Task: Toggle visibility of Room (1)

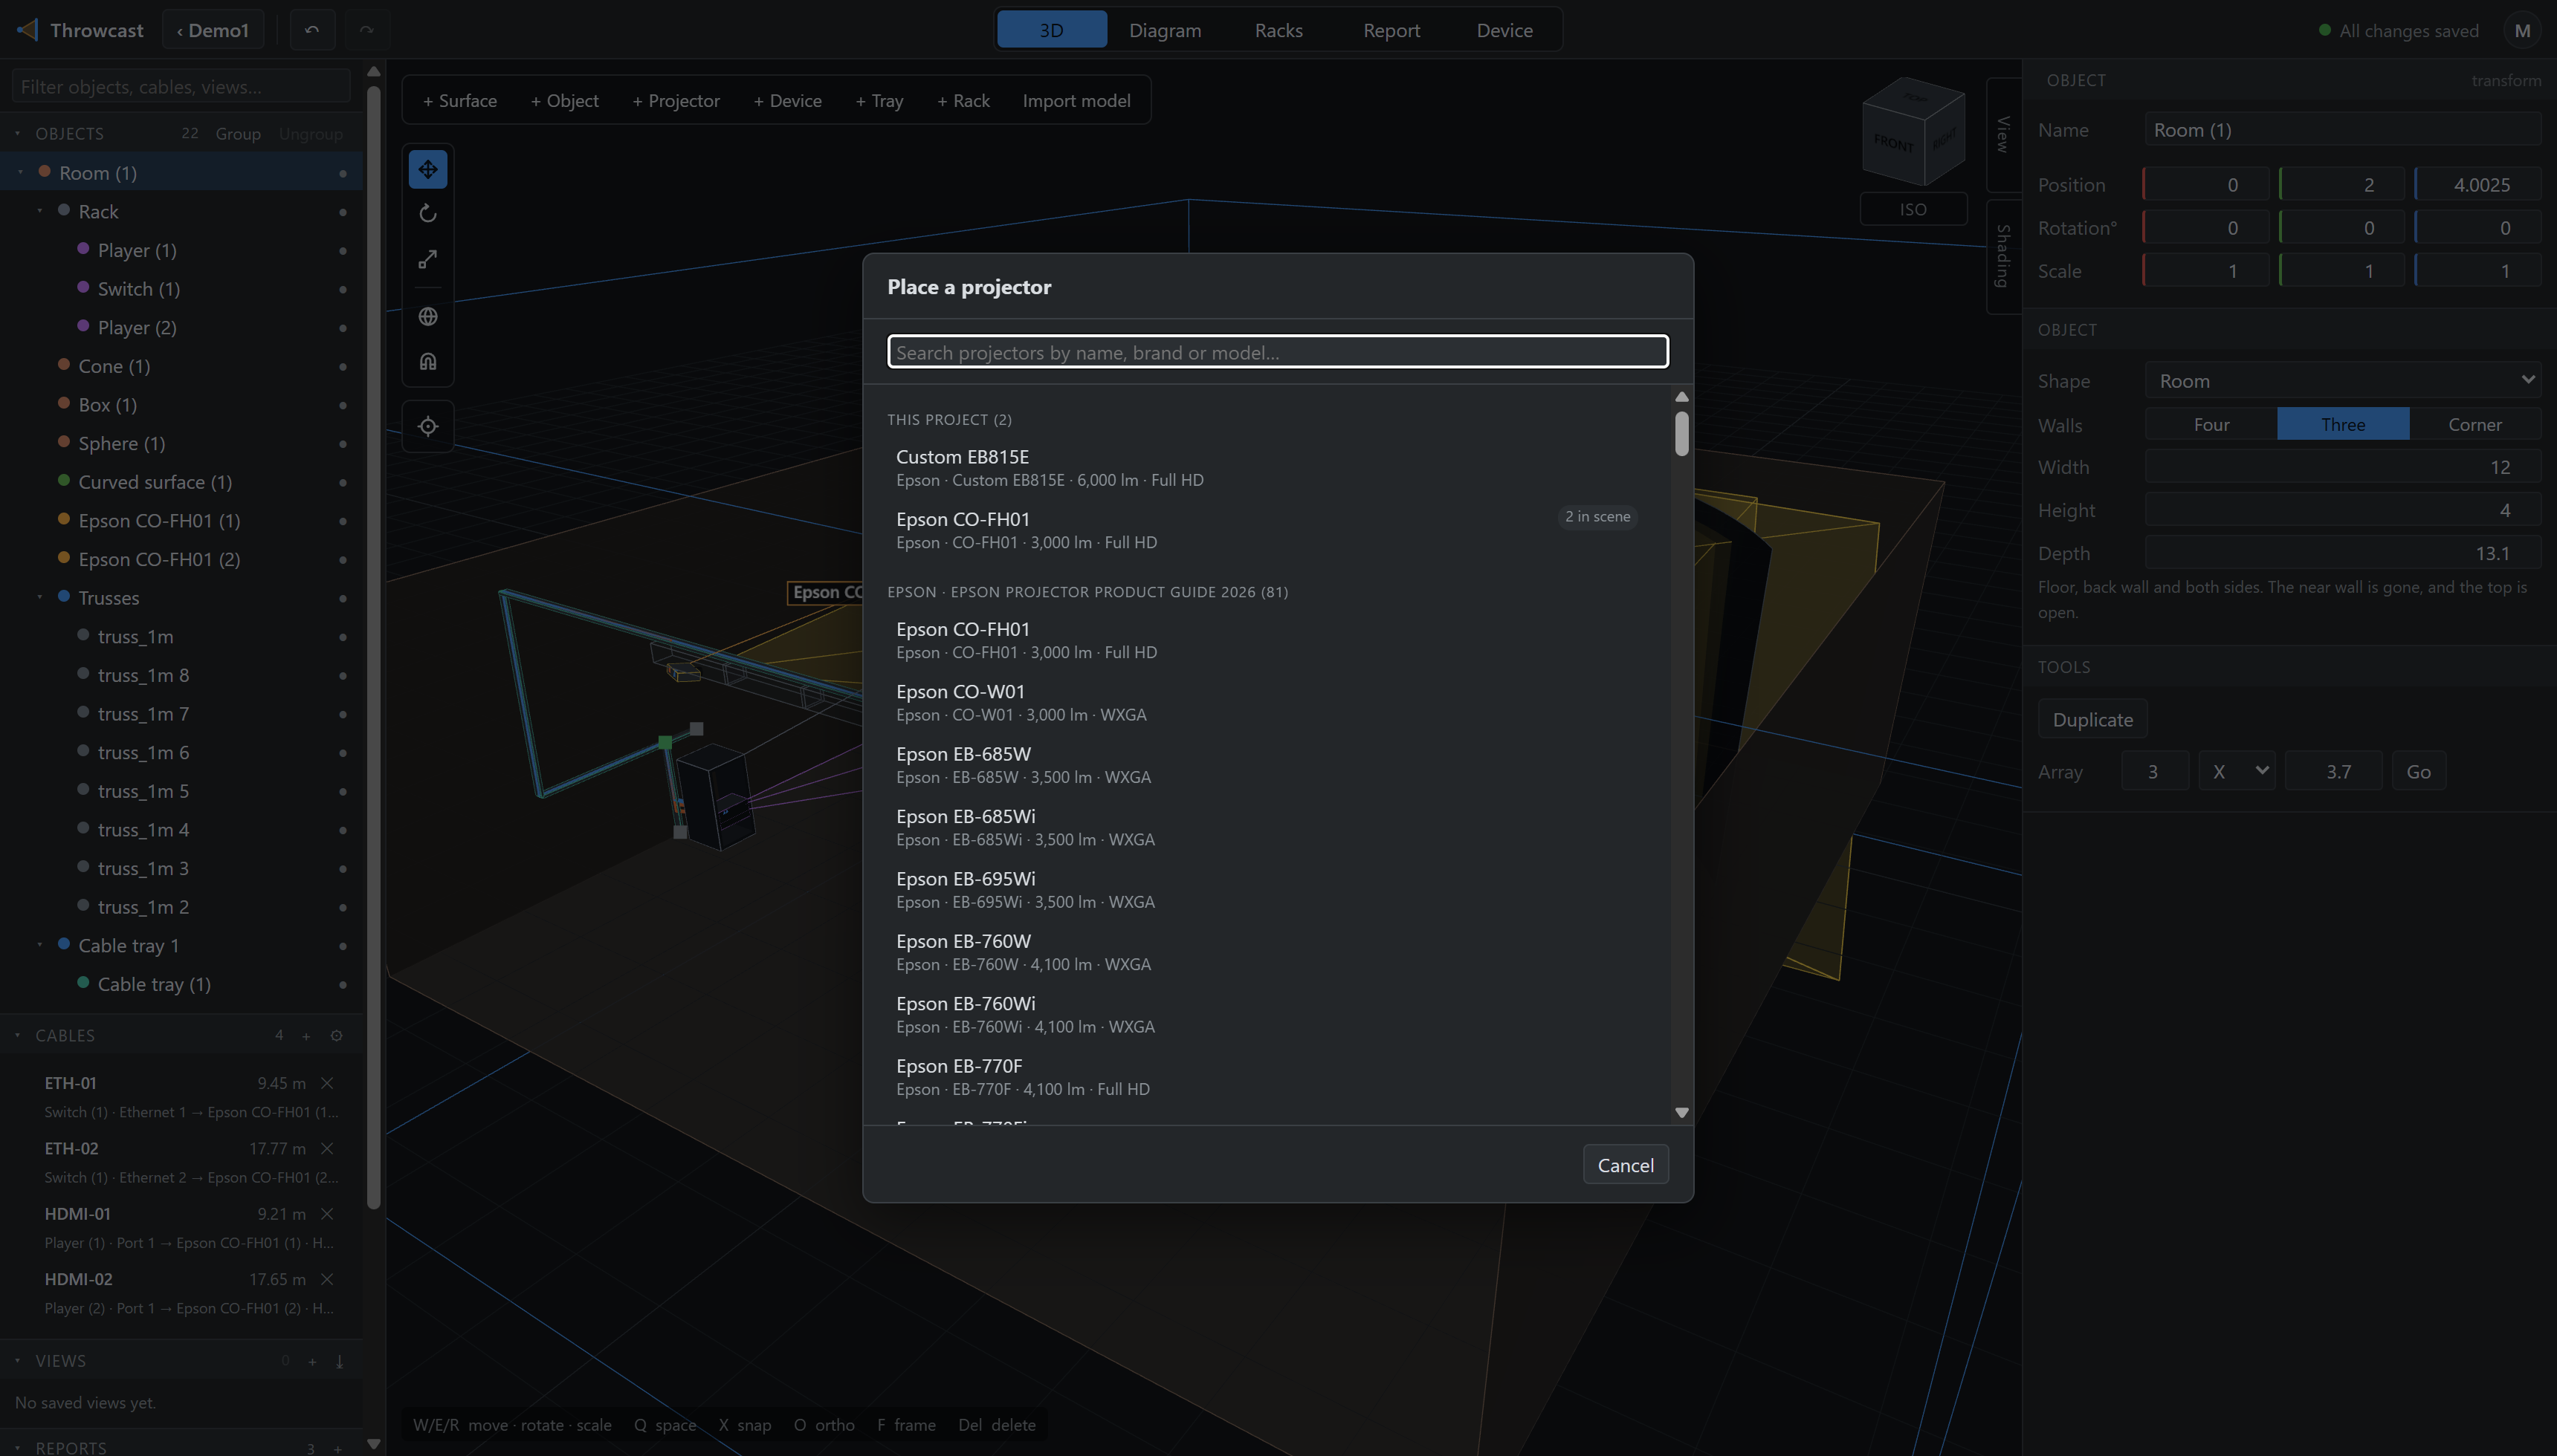Action: coord(343,174)
